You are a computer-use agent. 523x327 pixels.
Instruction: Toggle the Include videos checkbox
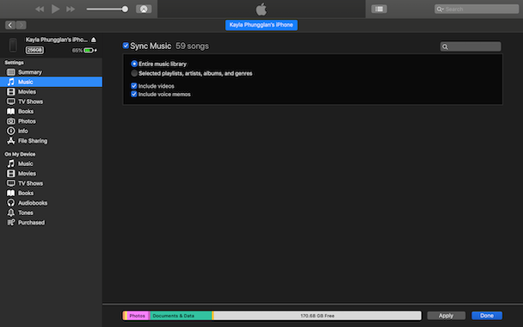133,86
